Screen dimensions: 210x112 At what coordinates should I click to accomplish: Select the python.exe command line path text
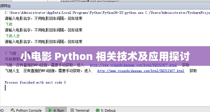pyautogui.click(x=107, y=13)
